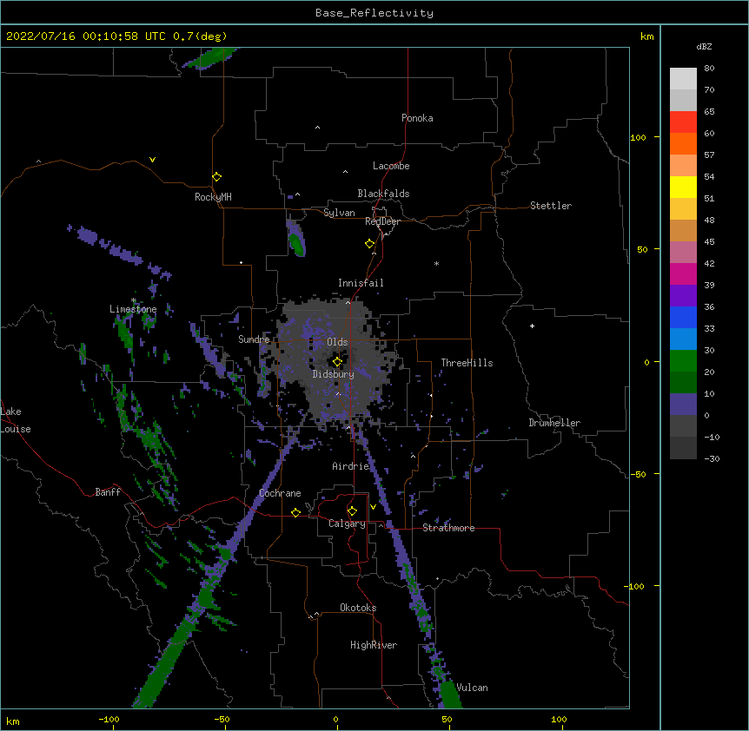
Task: Click the Stettler town label
Action: 551,206
